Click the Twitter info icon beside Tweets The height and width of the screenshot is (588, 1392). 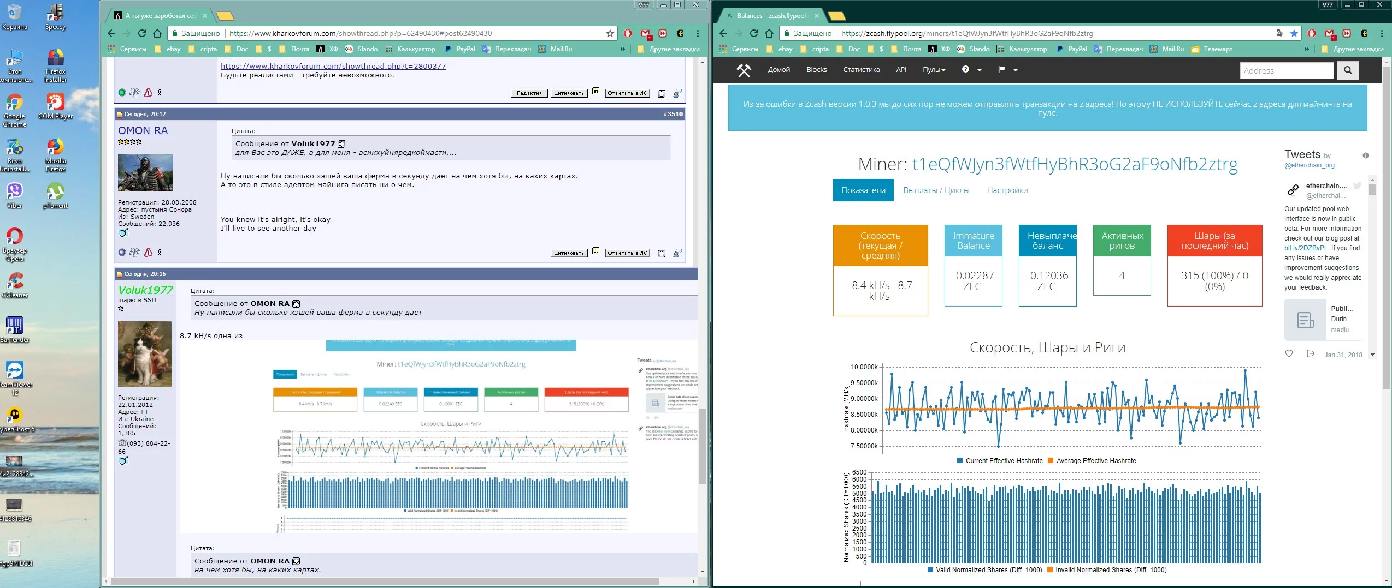point(1365,155)
